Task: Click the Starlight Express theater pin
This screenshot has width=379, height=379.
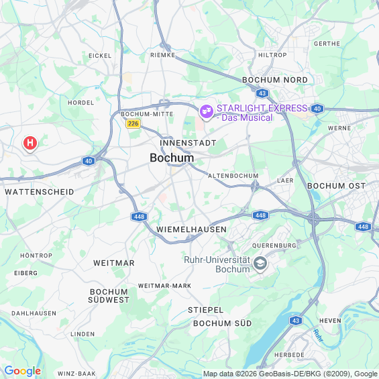Action: tap(207, 112)
